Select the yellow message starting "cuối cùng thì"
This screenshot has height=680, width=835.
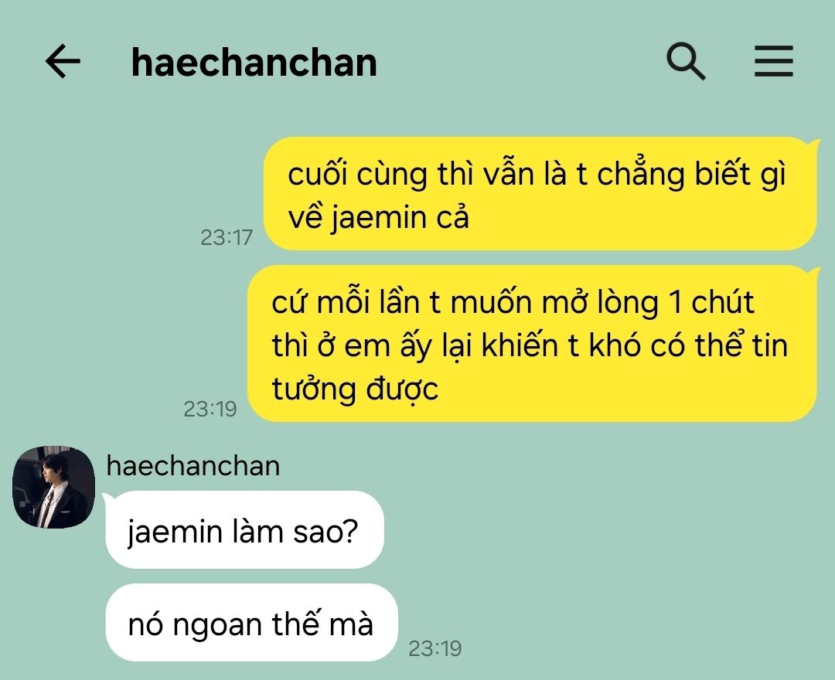[x=540, y=194]
